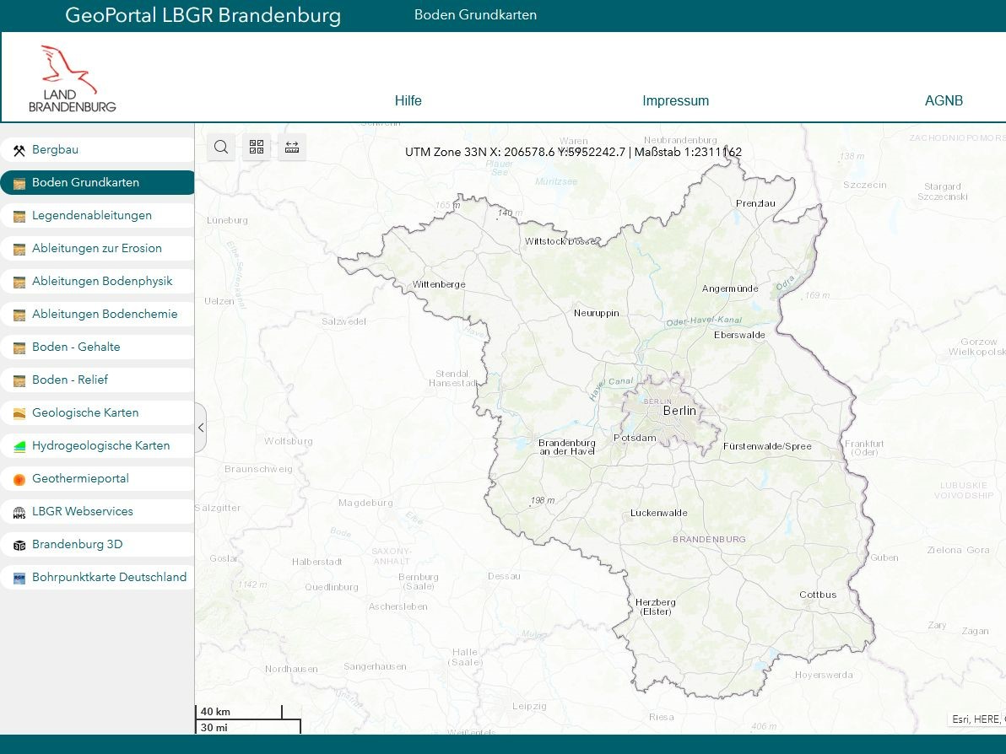Viewport: 1006px width, 754px height.
Task: Open Ableitungen zur Erosion
Action: (x=97, y=248)
